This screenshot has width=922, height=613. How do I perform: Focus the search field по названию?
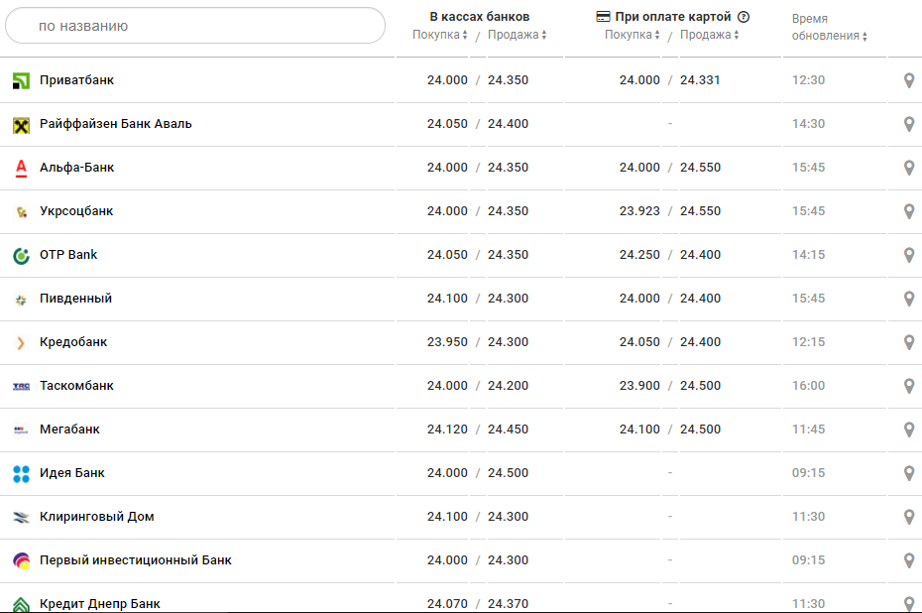coord(194,26)
